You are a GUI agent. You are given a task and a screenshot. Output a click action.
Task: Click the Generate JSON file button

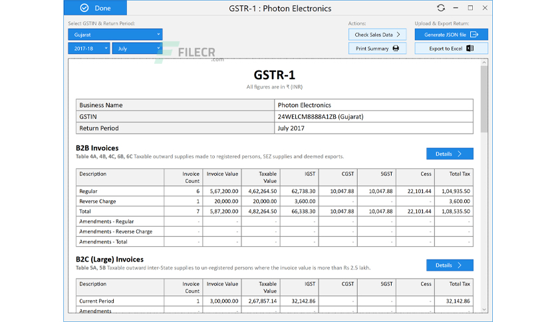click(x=452, y=35)
